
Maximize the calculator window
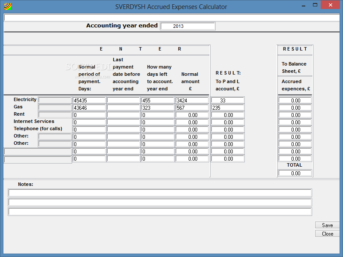[315, 5]
